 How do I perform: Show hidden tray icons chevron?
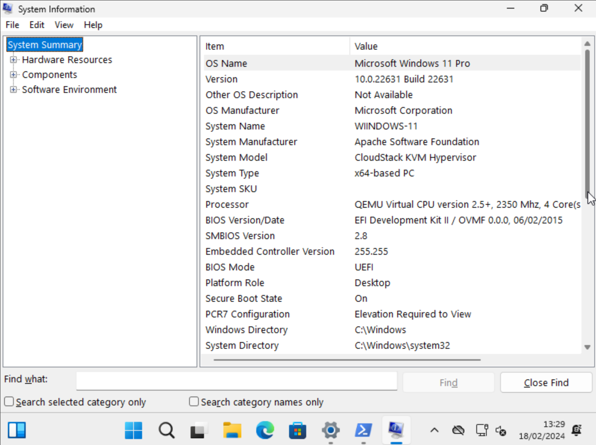[434, 430]
